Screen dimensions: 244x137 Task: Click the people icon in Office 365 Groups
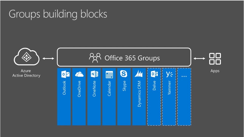95,58
